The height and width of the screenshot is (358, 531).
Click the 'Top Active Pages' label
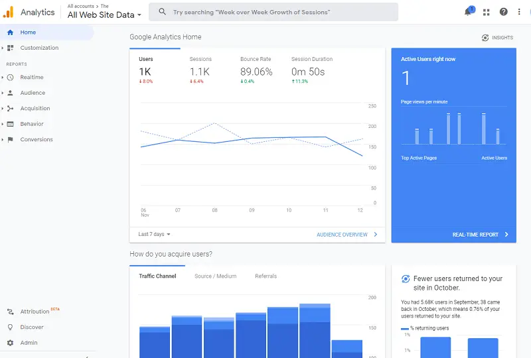tap(419, 158)
